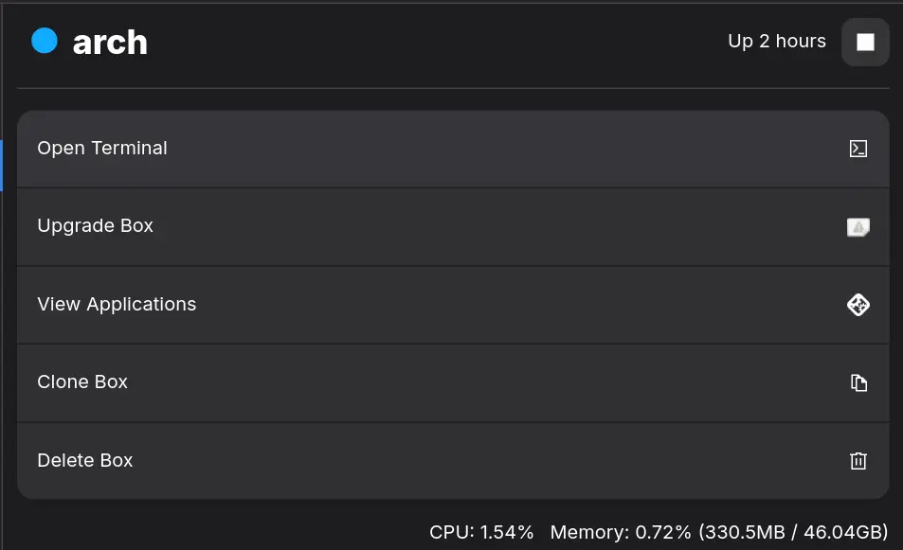
Task: Click the Memory 0.72% percentage readout
Action: 621,532
